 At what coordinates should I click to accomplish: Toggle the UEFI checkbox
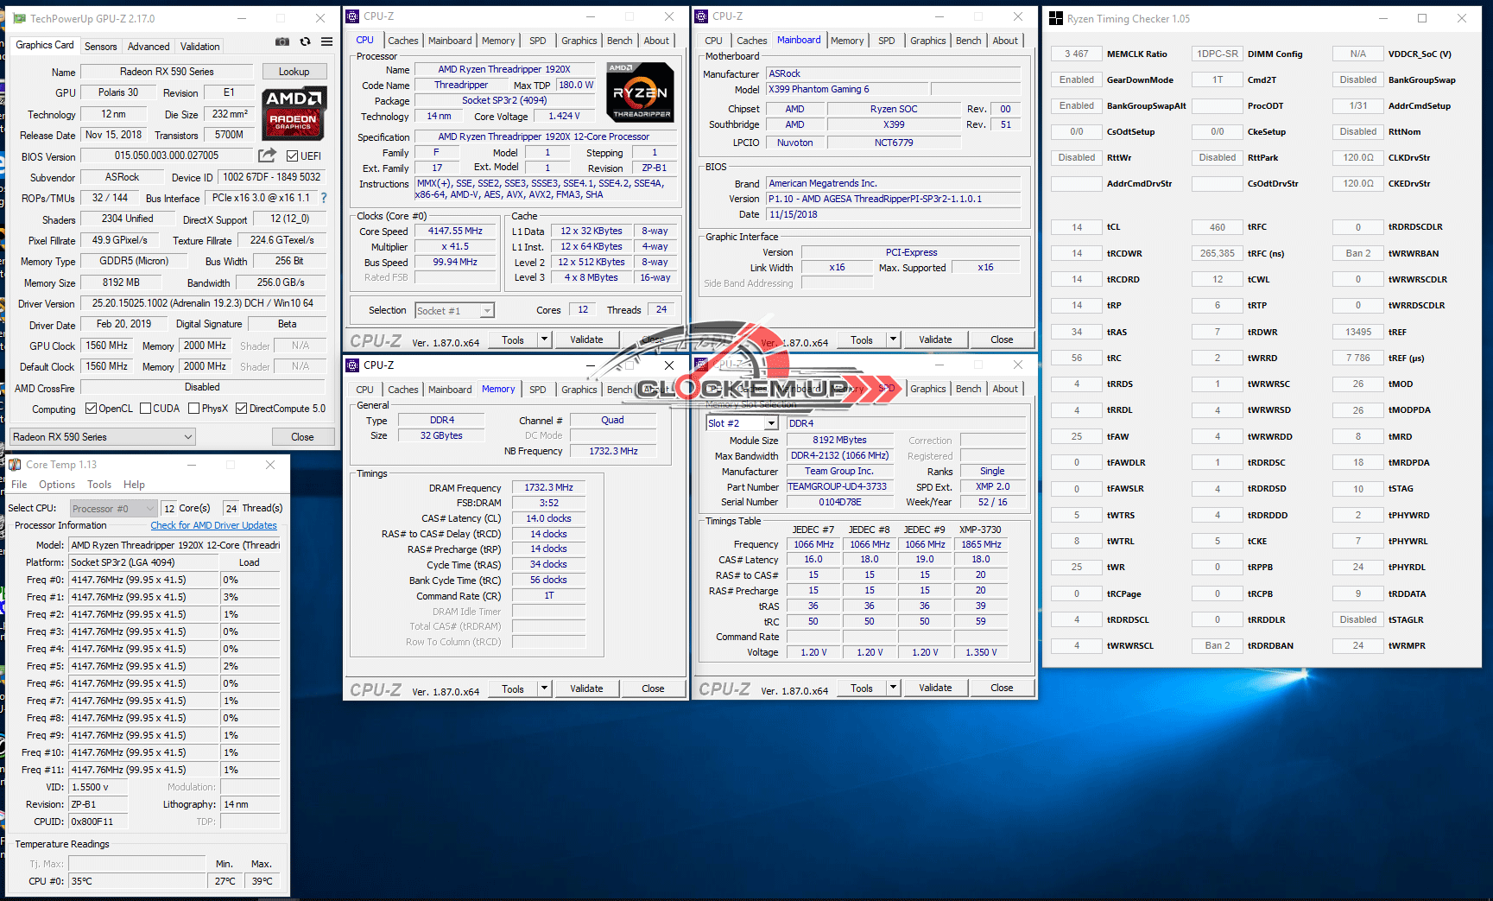[x=293, y=156]
